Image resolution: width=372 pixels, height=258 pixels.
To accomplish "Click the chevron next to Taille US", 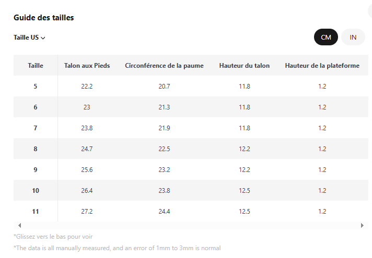I will pyautogui.click(x=43, y=38).
